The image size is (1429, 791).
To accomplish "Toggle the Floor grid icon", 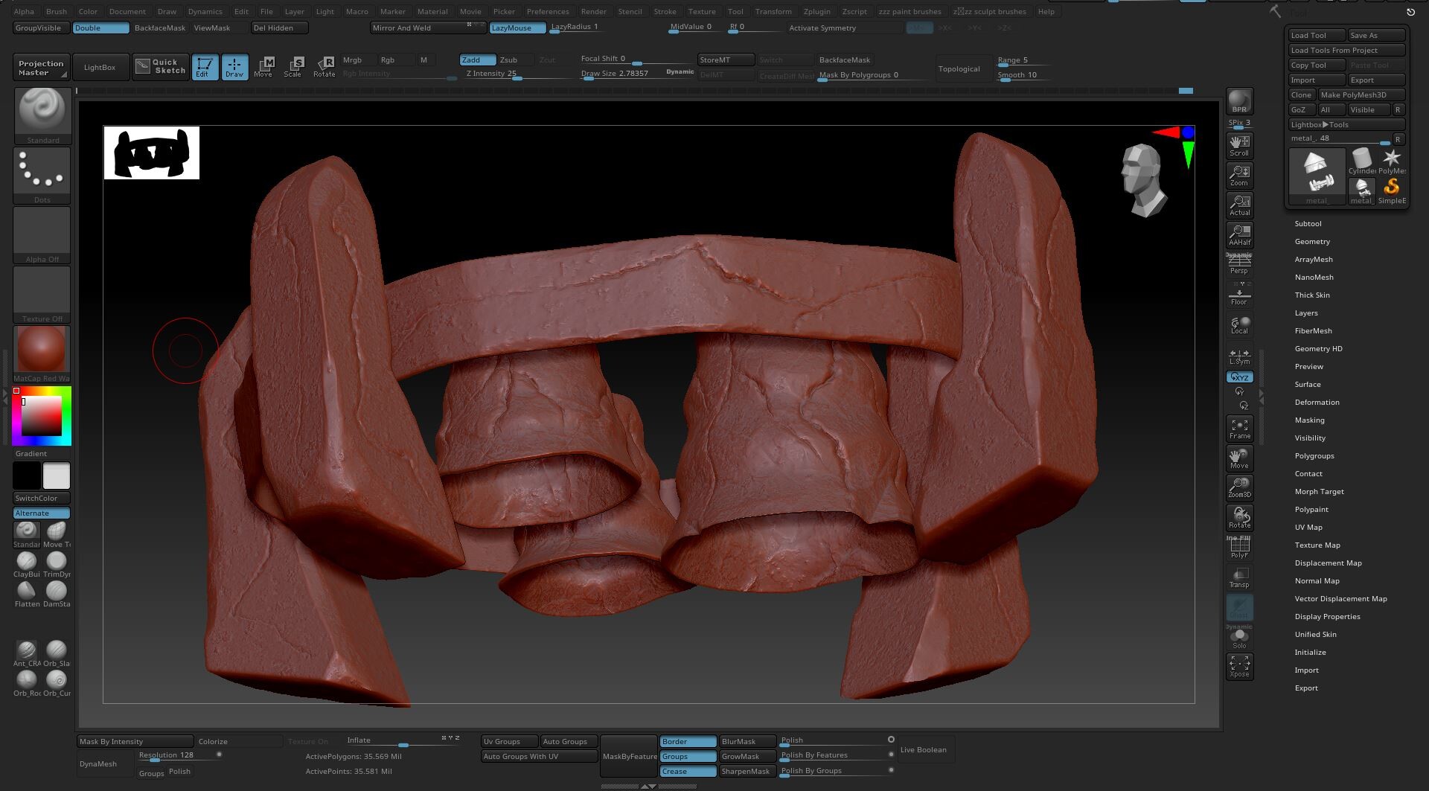I will tap(1239, 295).
